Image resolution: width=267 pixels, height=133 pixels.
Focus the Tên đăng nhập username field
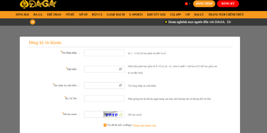[104, 53]
